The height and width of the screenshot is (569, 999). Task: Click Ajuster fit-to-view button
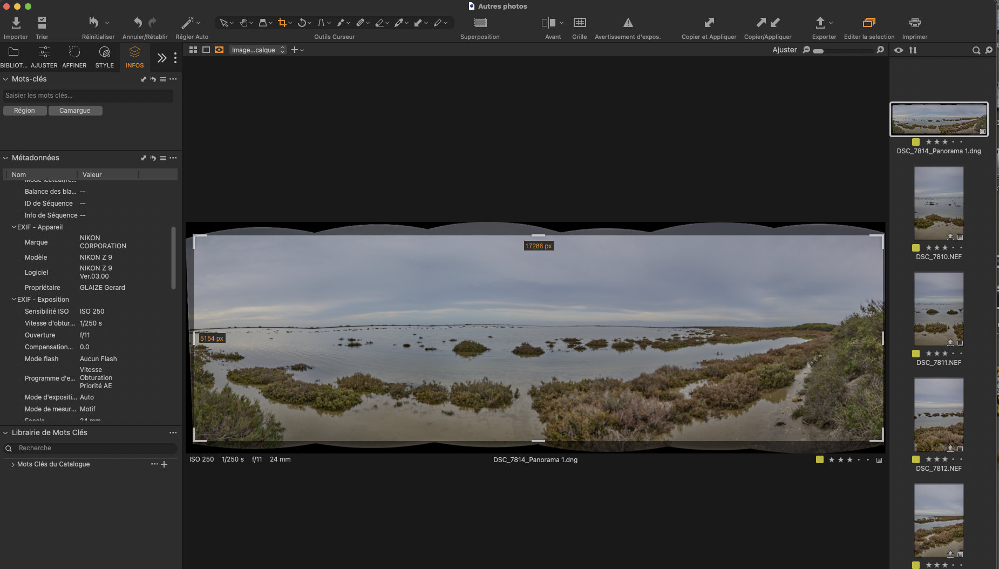784,50
